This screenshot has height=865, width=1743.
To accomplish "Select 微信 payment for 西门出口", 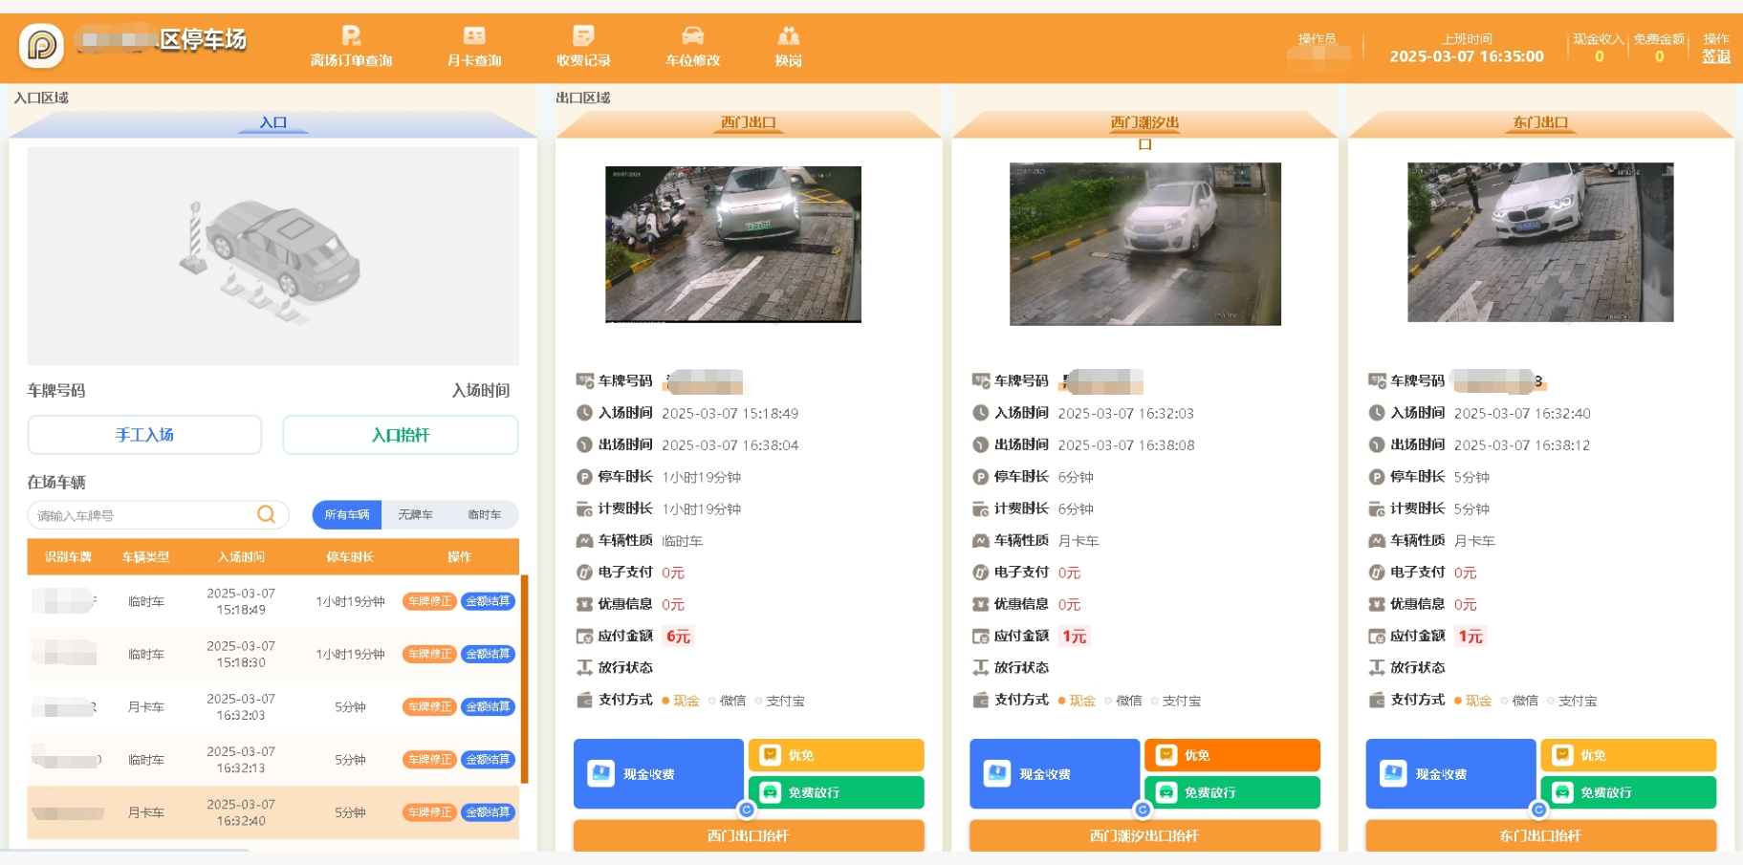I will [x=727, y=701].
